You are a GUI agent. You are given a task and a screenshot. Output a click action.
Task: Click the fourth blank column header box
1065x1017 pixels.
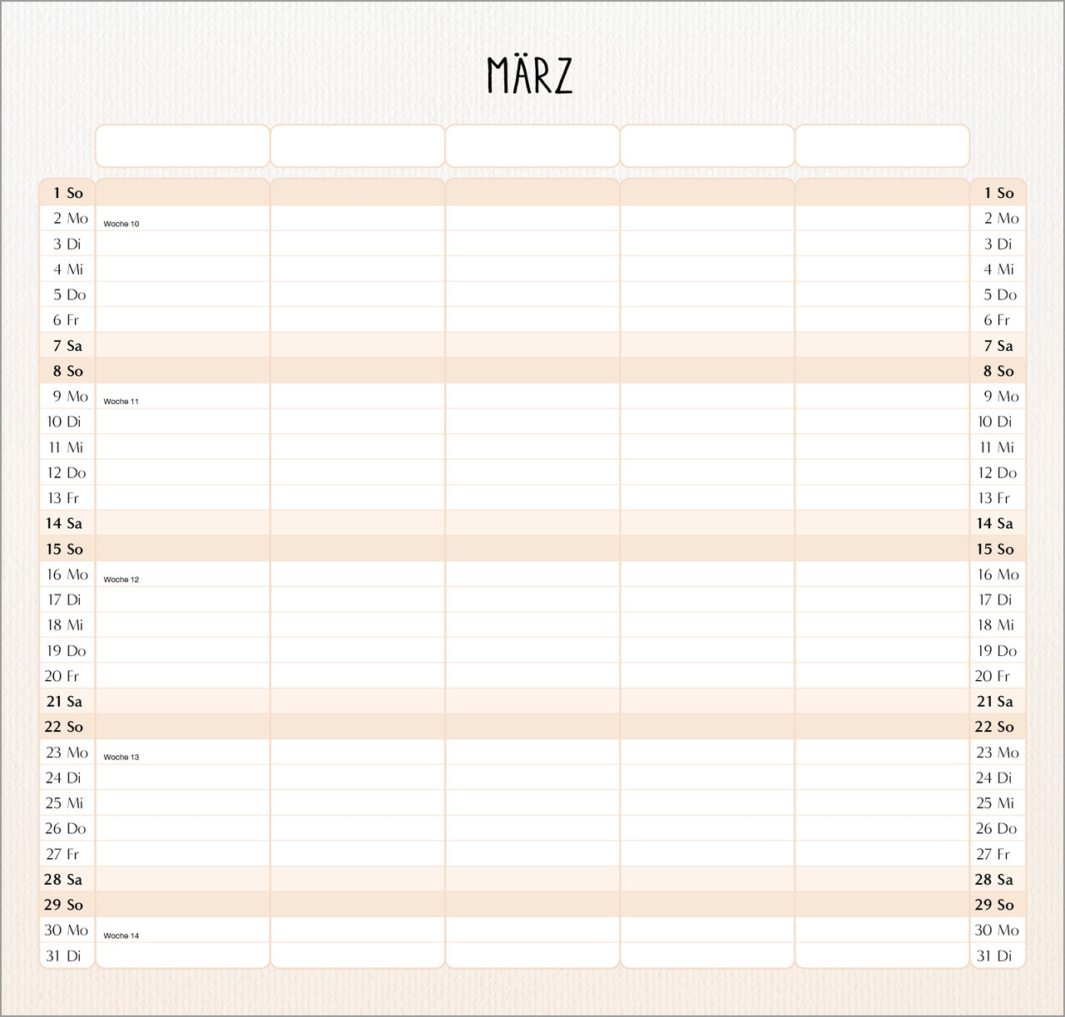point(707,146)
